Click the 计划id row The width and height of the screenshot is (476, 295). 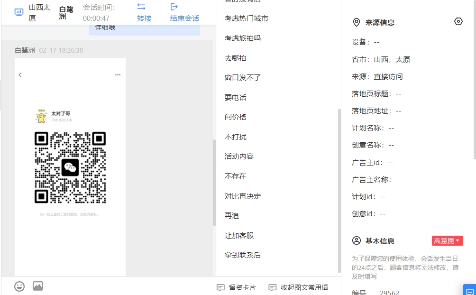pos(368,196)
